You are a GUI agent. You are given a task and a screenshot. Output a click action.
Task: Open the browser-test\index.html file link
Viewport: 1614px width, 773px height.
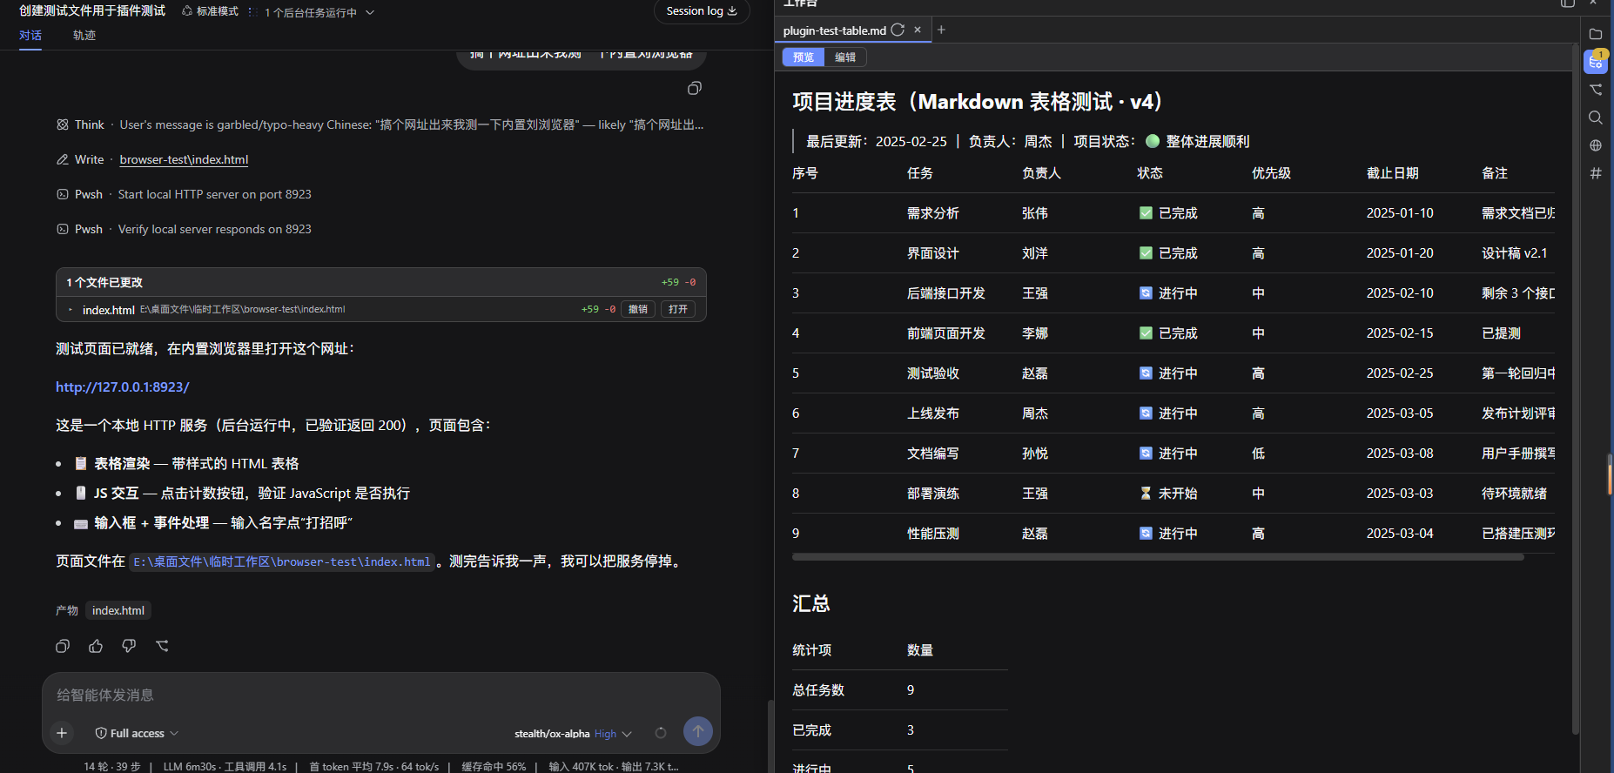pos(184,159)
